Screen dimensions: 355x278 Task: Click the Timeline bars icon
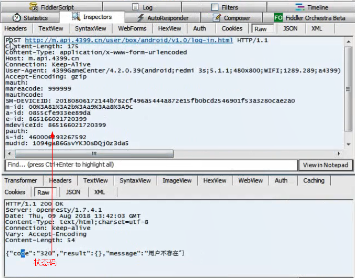pos(300,7)
